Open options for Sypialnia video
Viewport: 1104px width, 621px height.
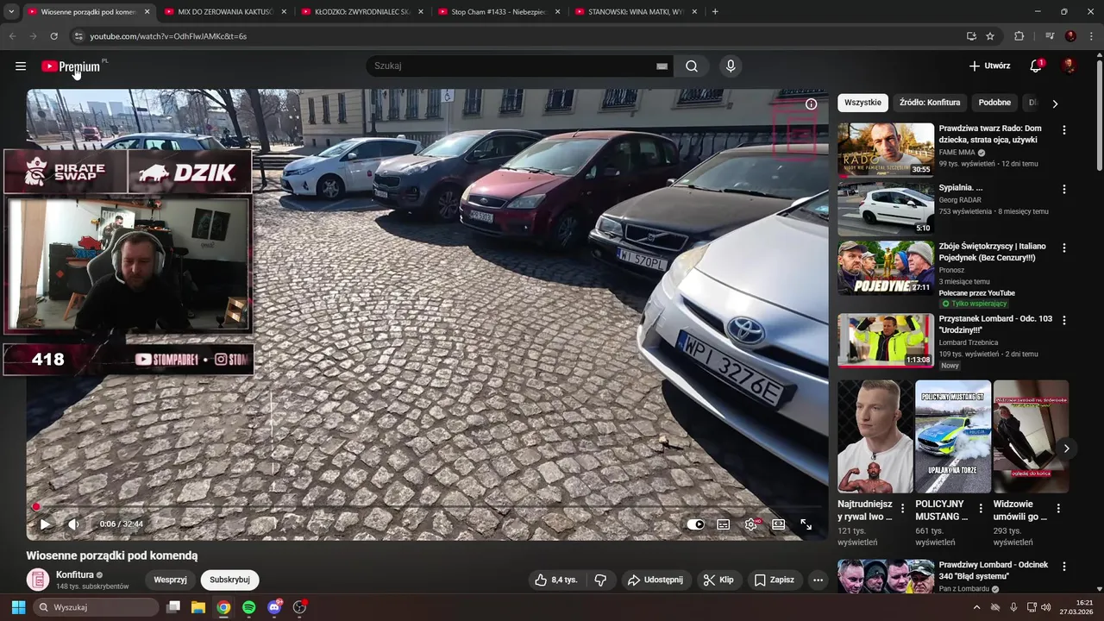coord(1064,189)
